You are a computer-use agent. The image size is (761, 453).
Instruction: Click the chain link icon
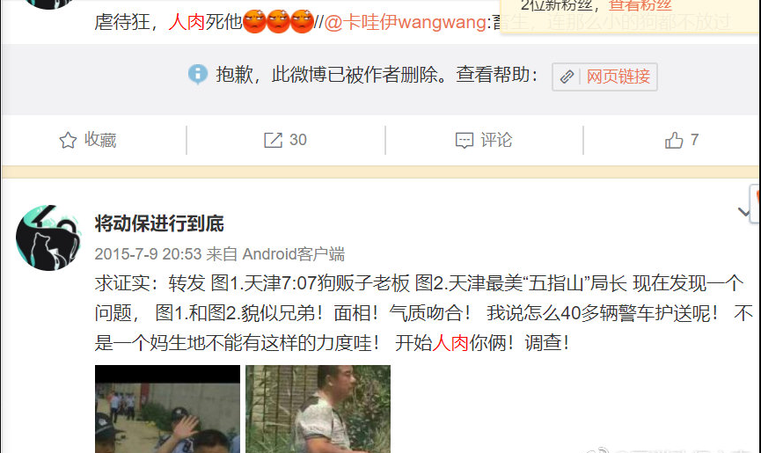click(567, 77)
